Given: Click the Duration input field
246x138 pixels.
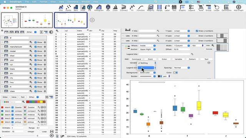Looking at the screenshot, I should point(18,131).
